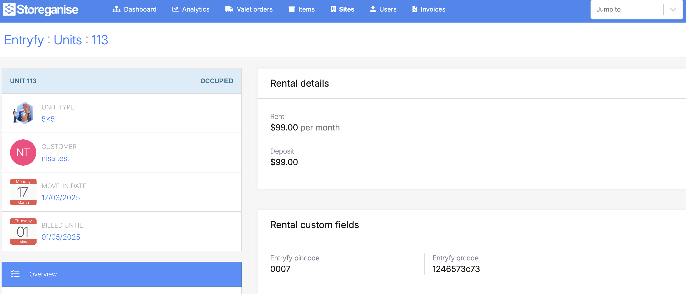Image resolution: width=686 pixels, height=294 pixels.
Task: Click the Dashboard sitemap icon
Action: point(116,9)
